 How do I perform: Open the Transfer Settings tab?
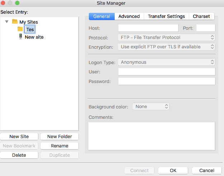pyautogui.click(x=166, y=16)
